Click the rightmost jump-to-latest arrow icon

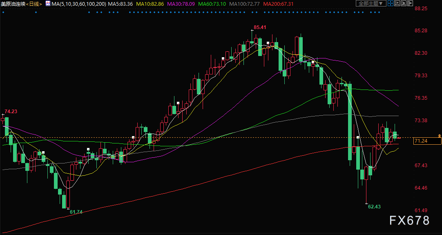[411, 4]
